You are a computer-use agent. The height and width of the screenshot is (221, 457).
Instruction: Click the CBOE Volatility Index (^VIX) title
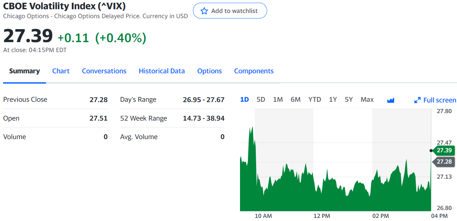tap(64, 6)
